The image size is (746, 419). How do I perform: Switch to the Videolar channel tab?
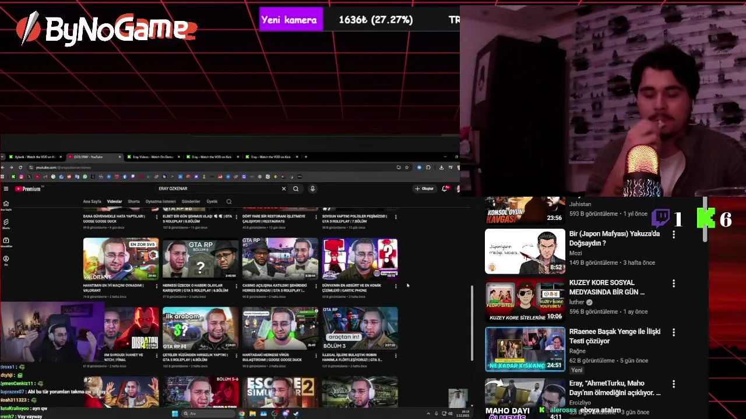click(x=114, y=201)
